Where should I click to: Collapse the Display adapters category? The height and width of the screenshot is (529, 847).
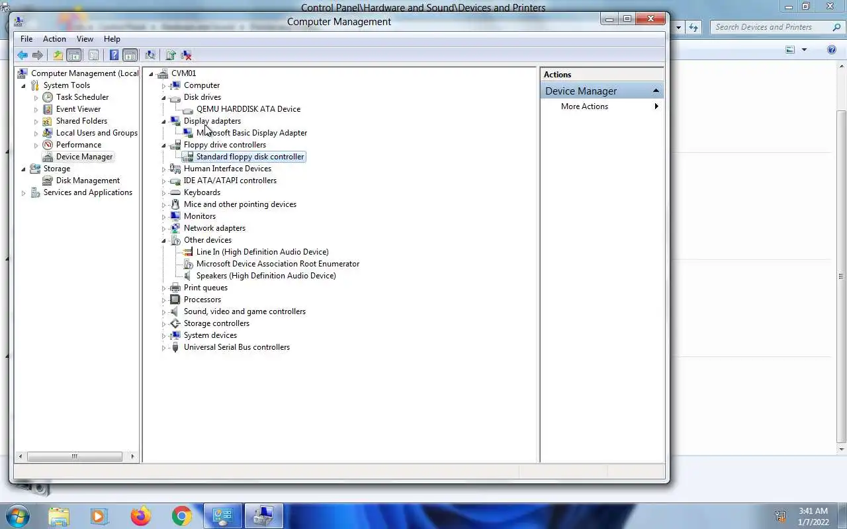[164, 121]
